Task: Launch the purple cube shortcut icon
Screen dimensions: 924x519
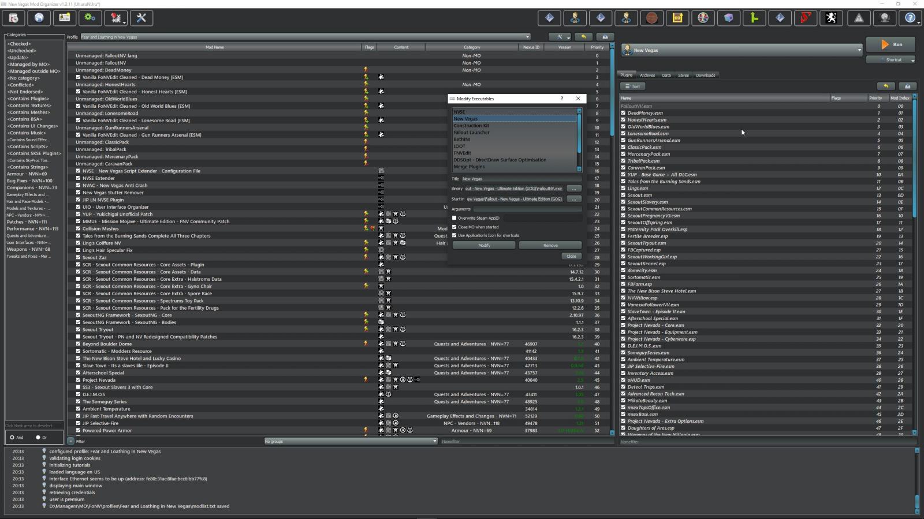Action: pos(729,18)
